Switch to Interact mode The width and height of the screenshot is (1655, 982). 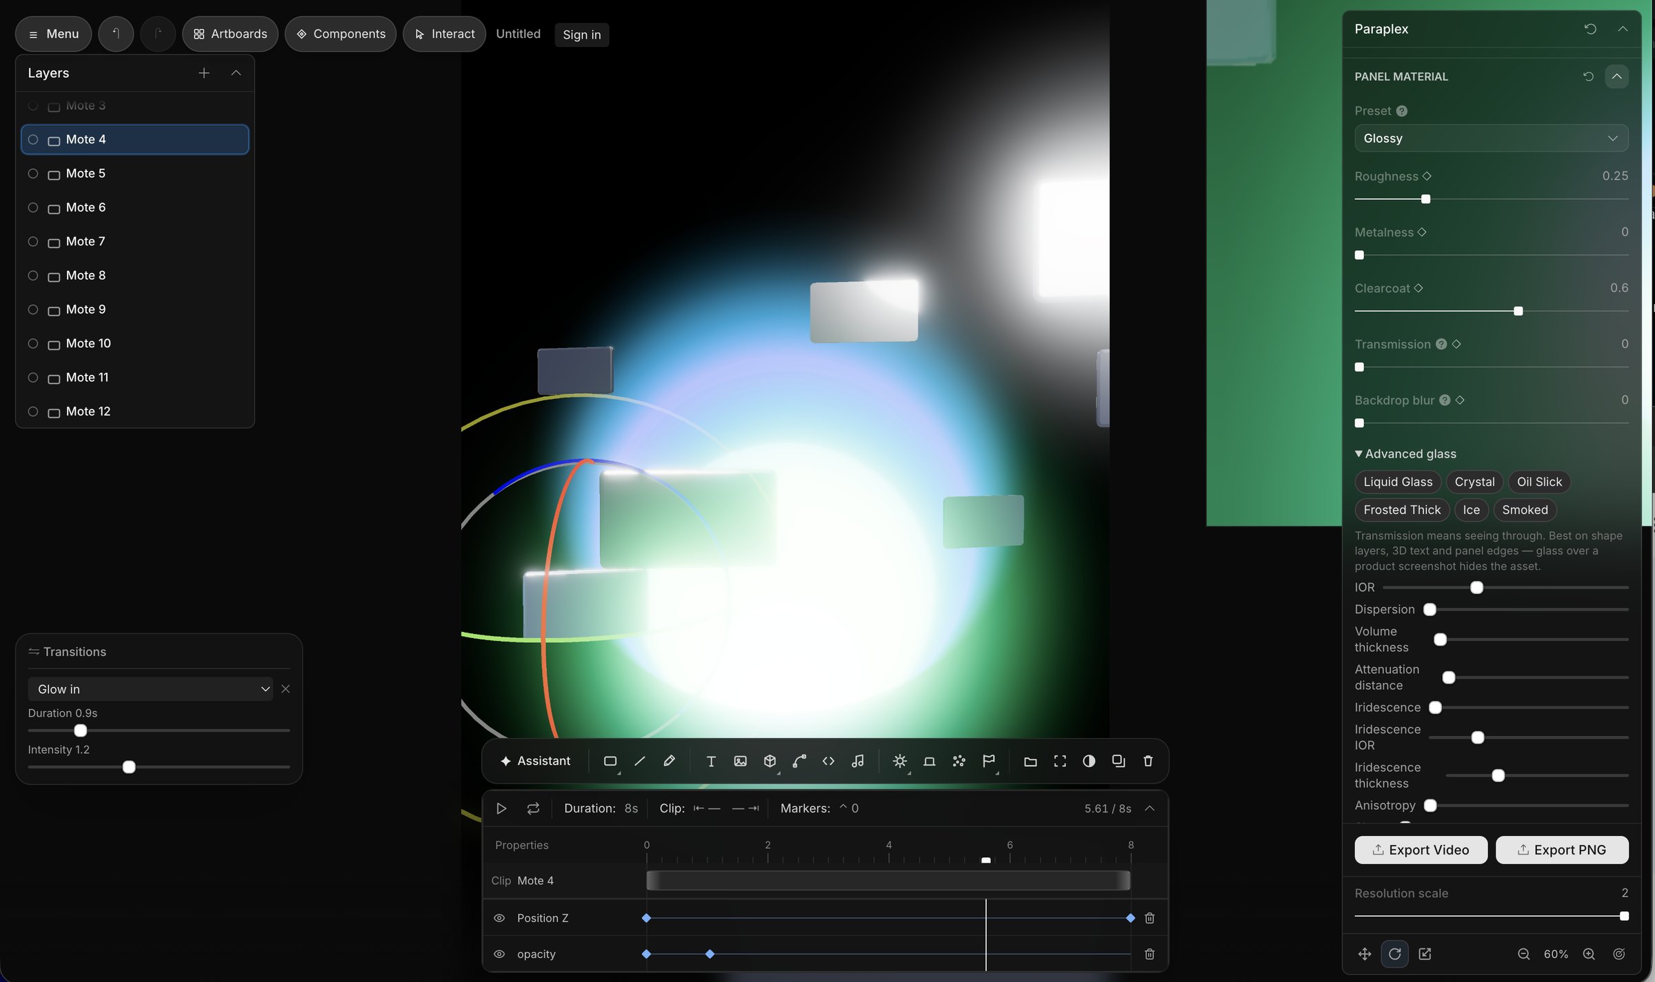coord(444,34)
